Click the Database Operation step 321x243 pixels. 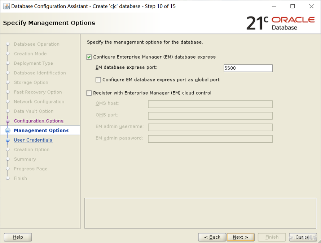tap(37, 44)
